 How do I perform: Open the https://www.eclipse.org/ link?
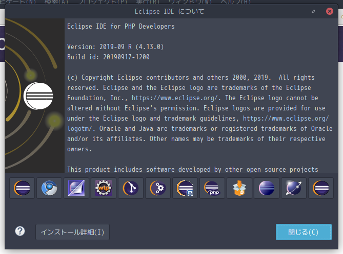click(x=175, y=98)
